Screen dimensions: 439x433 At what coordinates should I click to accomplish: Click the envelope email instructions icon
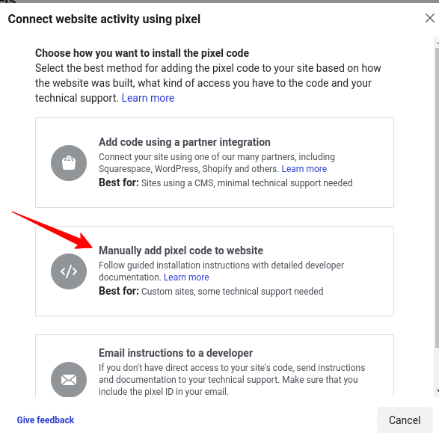coord(69,380)
